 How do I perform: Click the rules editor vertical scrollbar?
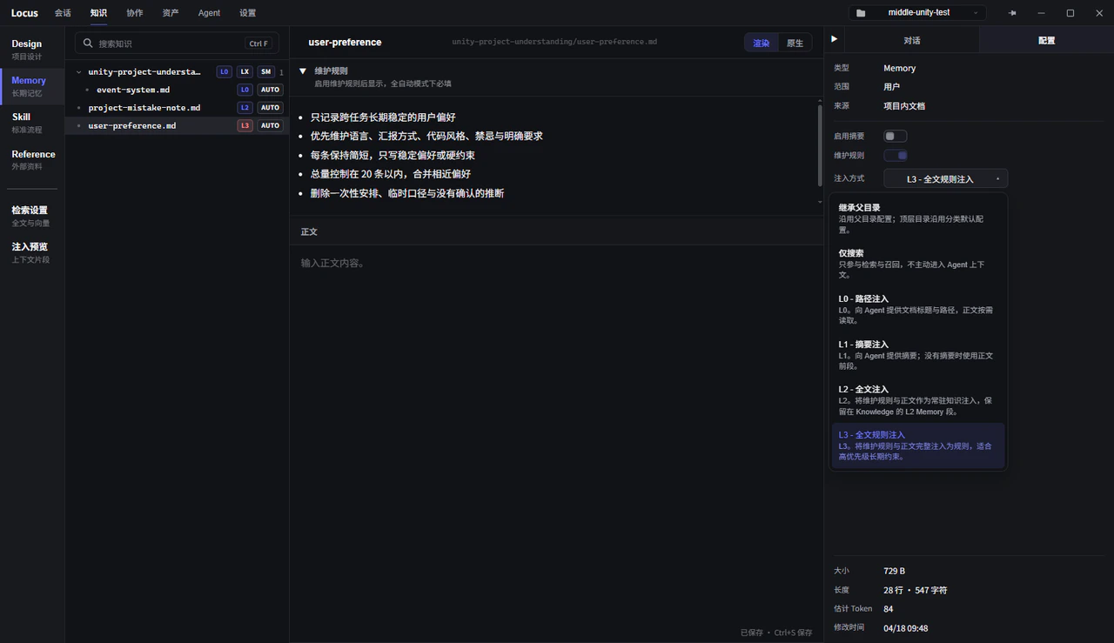pos(819,145)
